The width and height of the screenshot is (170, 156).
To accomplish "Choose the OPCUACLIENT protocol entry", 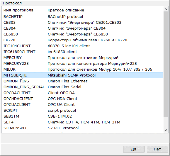I will pyautogui.click(x=82, y=104).
